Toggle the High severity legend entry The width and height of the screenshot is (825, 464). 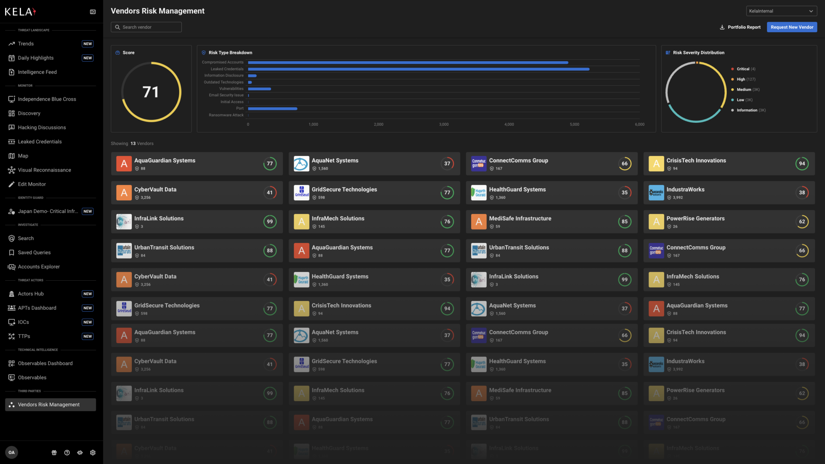click(x=742, y=79)
